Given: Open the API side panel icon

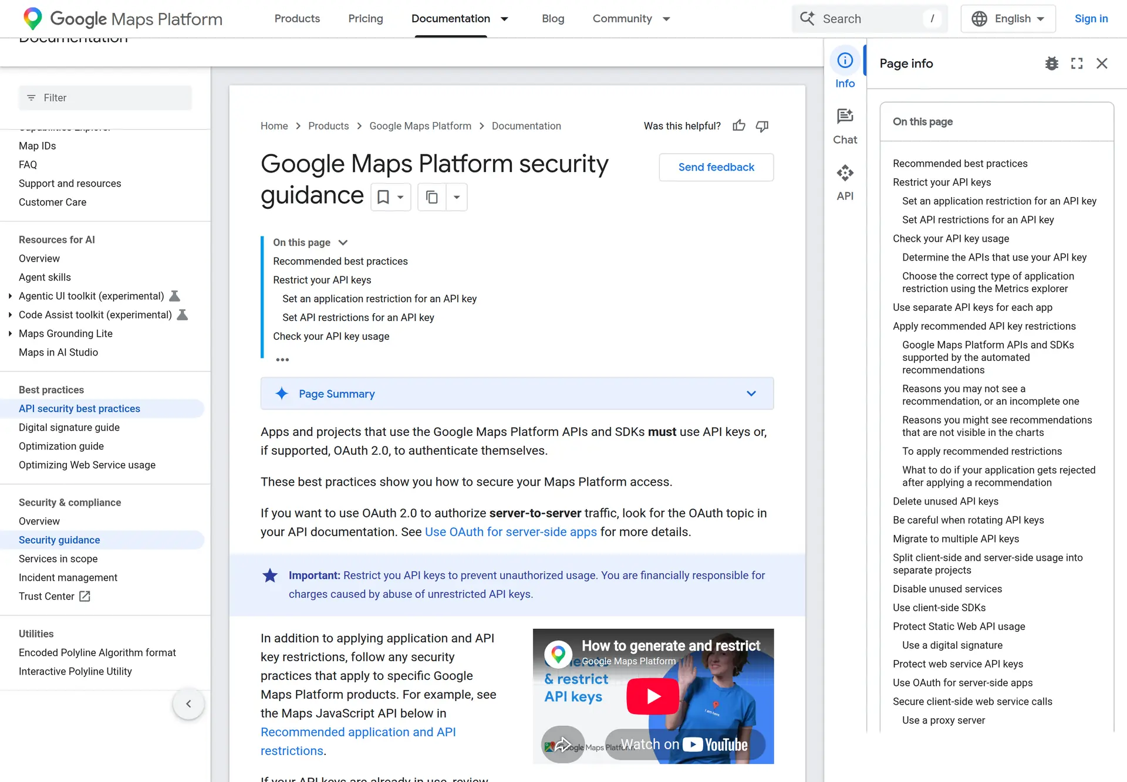Looking at the screenshot, I should pyautogui.click(x=845, y=172).
